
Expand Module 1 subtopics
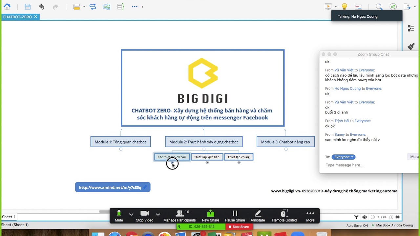[x=121, y=149]
